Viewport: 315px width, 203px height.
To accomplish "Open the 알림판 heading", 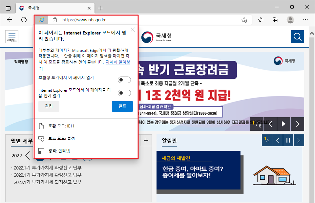I will [x=169, y=141].
